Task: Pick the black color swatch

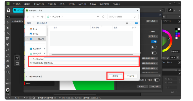Action: (176, 29)
